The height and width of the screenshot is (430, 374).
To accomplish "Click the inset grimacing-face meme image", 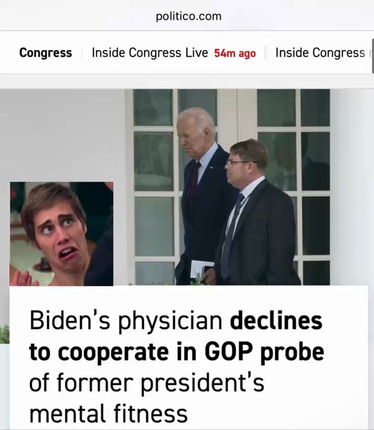I will coord(61,234).
